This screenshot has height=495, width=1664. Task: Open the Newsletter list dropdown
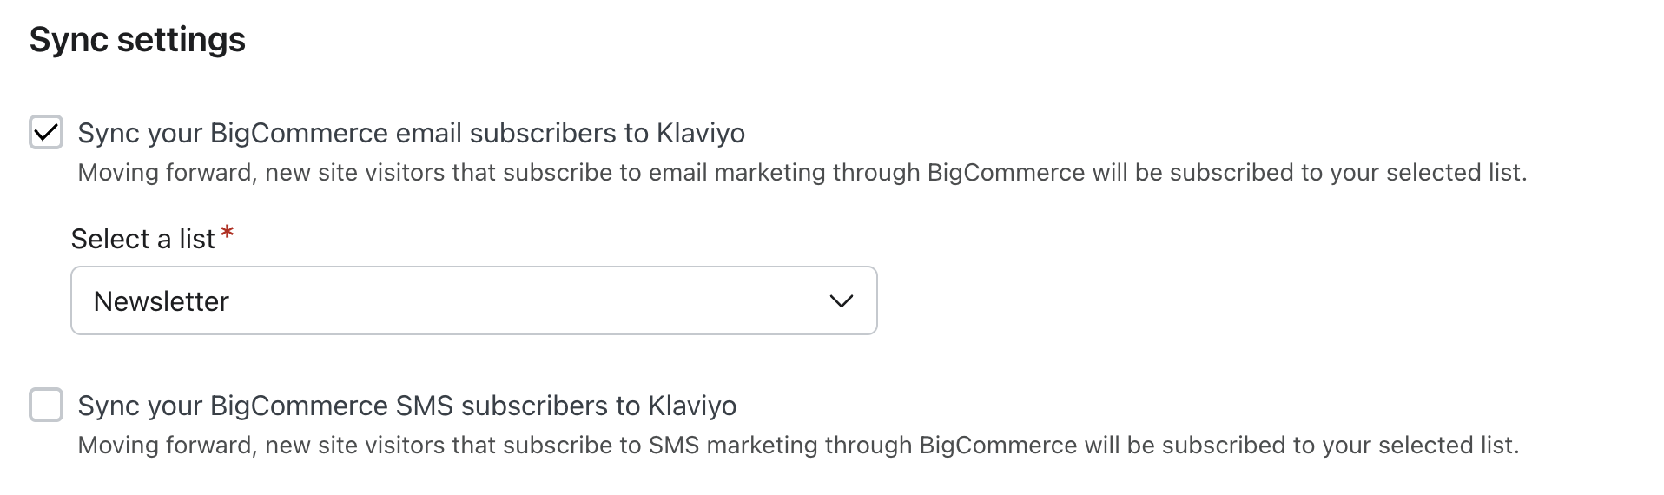(x=473, y=300)
